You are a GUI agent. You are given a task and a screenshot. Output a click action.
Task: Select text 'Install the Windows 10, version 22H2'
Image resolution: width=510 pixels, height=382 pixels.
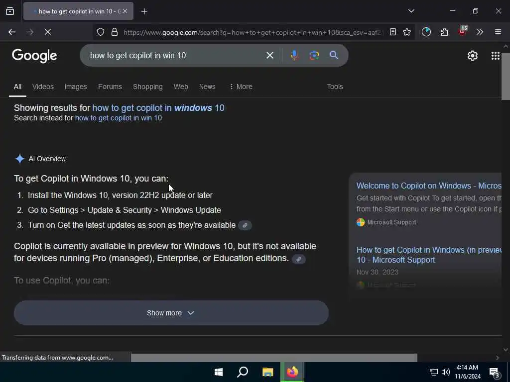[93, 195]
